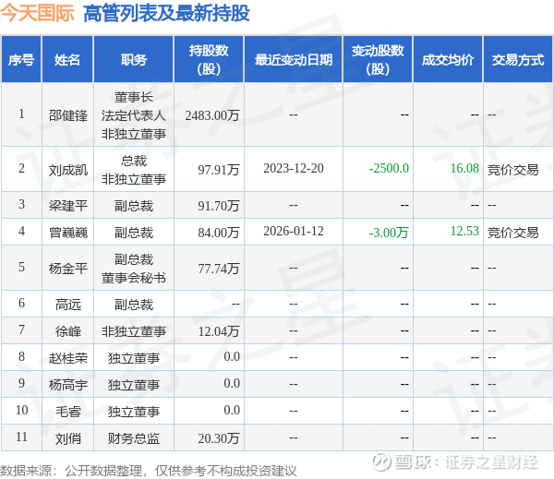Click the average price 12.53

coord(464,231)
